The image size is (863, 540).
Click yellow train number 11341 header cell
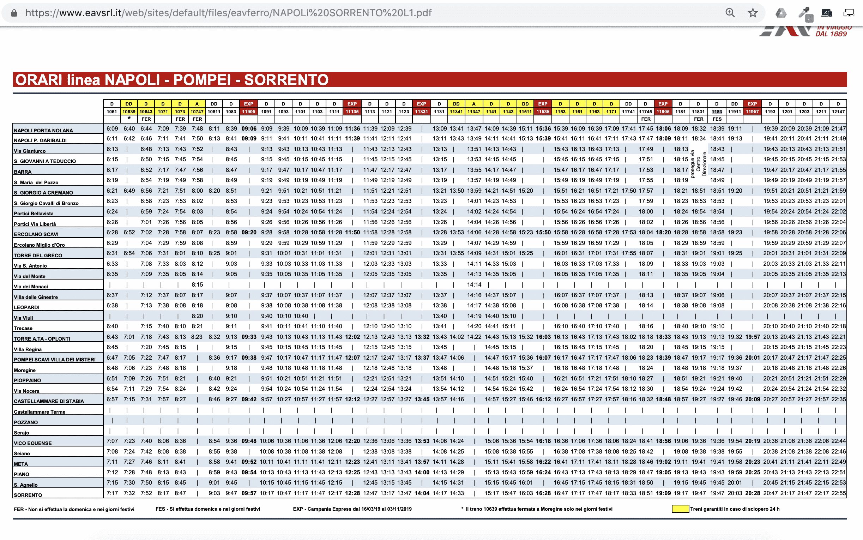coord(456,112)
